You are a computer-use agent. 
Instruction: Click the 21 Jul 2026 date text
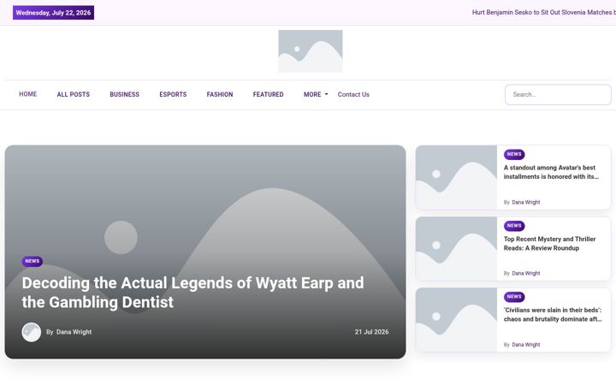371,332
